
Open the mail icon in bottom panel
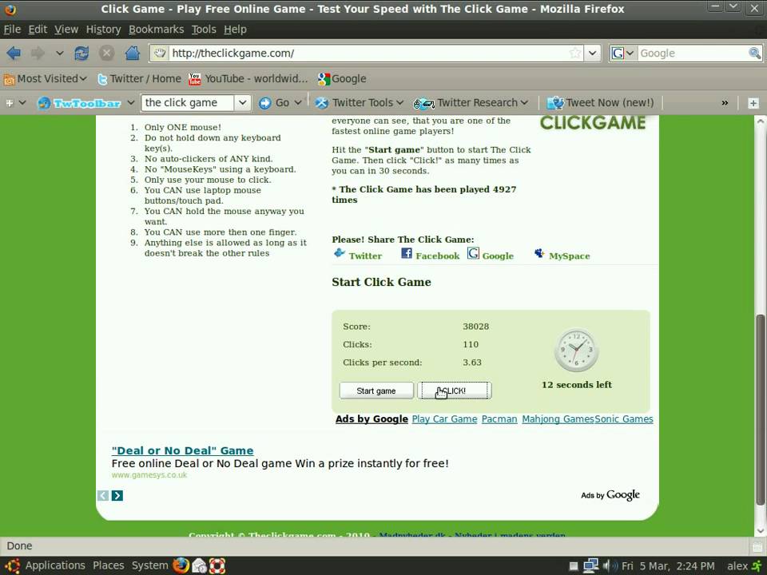[199, 565]
